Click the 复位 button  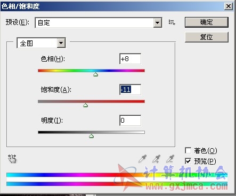click(207, 37)
